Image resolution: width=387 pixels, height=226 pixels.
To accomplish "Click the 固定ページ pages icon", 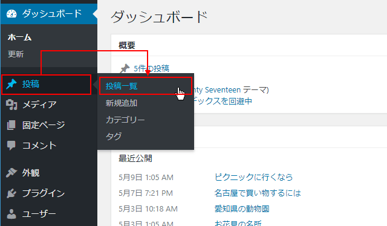I will tap(11, 125).
